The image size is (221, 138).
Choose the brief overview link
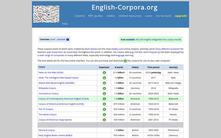52,40
